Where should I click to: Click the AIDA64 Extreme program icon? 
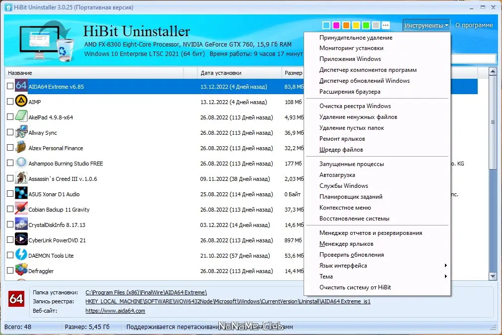[21, 86]
